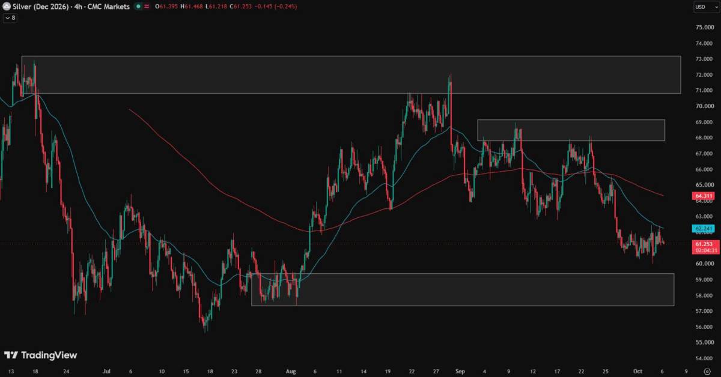
Task: Click the 54.000 price axis label
Action: [x=704, y=358]
